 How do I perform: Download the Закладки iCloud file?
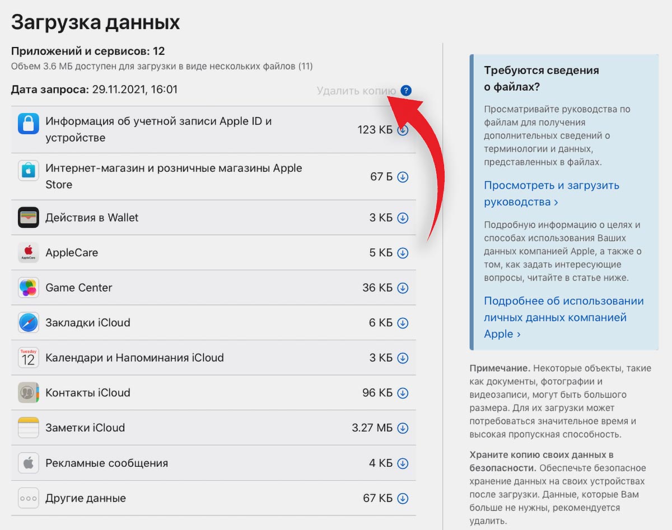(x=403, y=323)
